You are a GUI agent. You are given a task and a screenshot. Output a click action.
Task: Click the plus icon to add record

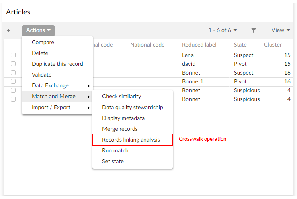click(x=9, y=30)
